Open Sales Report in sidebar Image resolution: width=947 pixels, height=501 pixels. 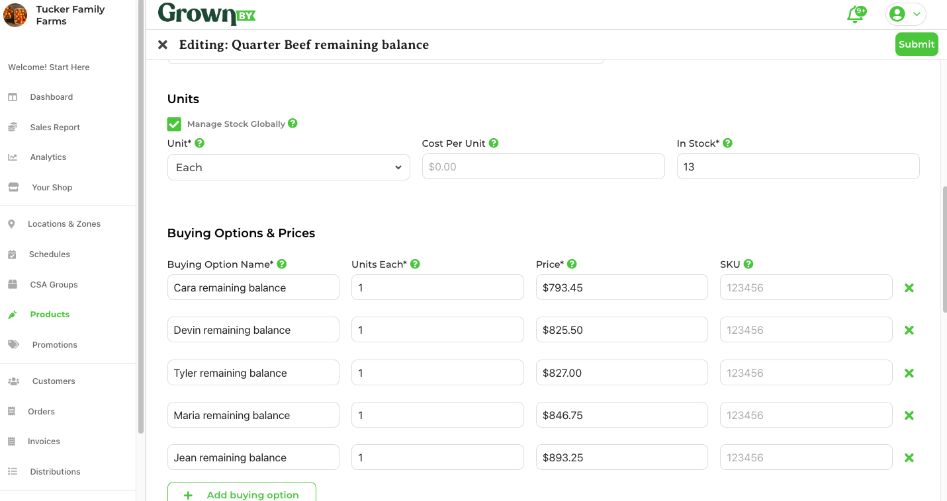coord(55,127)
